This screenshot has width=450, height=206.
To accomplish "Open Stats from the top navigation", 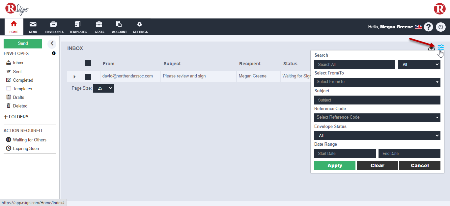I will [x=99, y=27].
